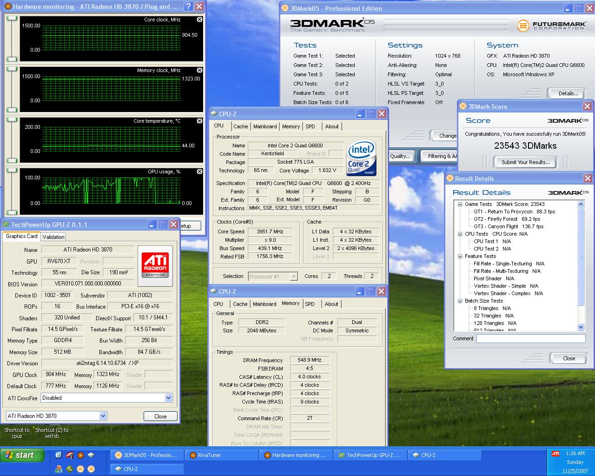Click the Core Speed '3951.7 MHz' value
The width and height of the screenshot is (595, 476).
(x=270, y=231)
